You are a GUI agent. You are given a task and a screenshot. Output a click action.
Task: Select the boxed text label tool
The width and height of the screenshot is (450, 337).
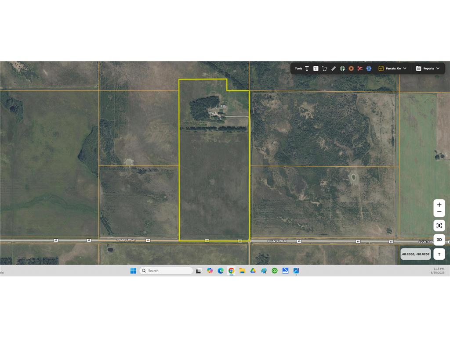tap(316, 68)
